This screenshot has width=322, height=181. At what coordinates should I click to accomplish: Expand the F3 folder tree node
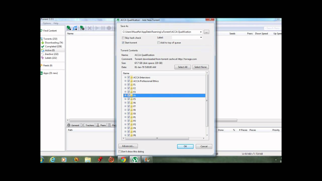125,92
